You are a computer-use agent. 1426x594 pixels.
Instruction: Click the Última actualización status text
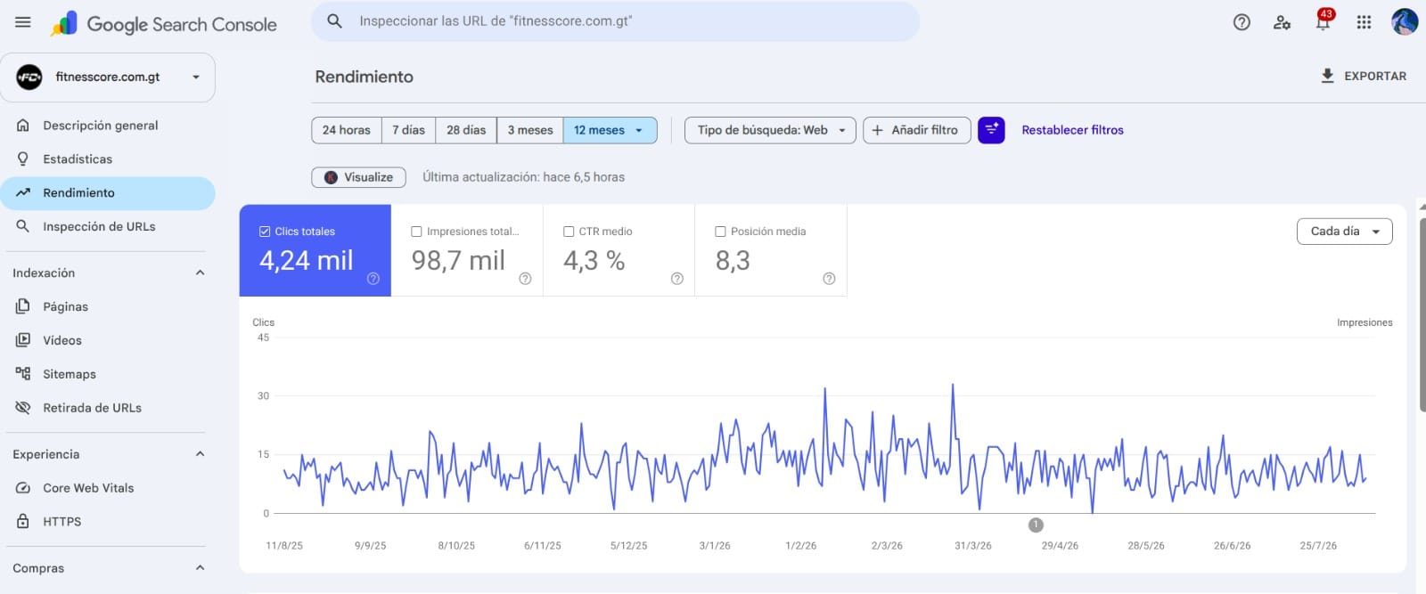coord(523,177)
